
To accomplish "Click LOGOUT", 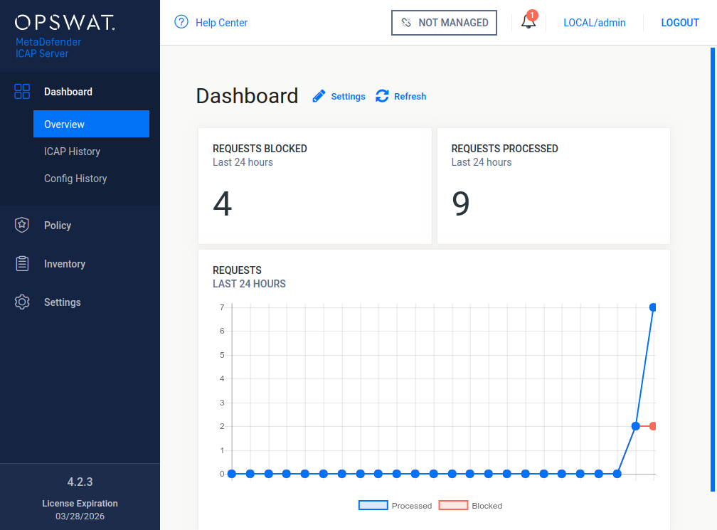I will [x=679, y=22].
